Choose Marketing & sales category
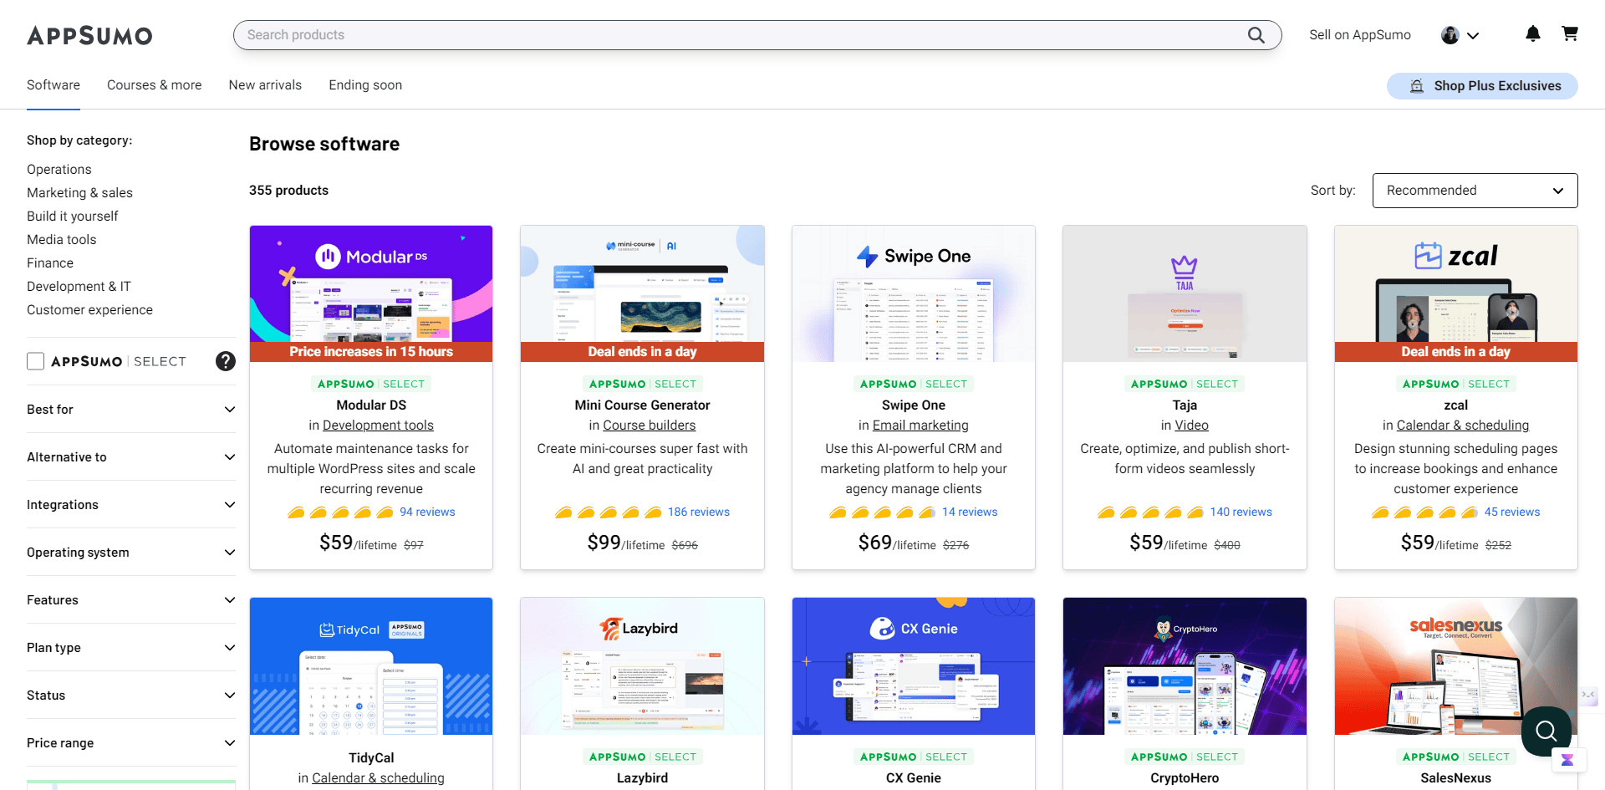Viewport: 1605px width, 790px height. pyautogui.click(x=79, y=193)
